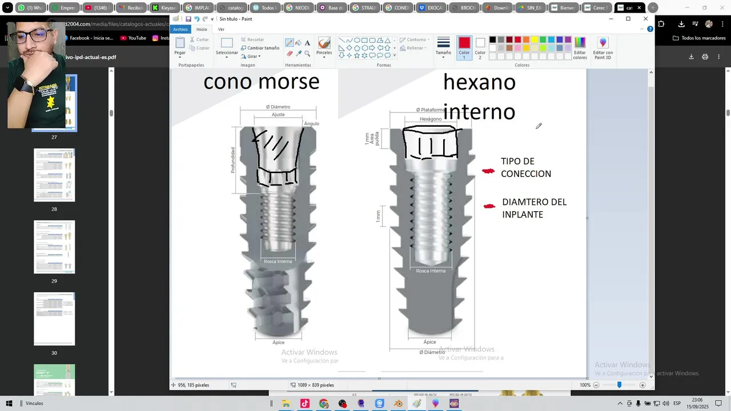Click the PDF viewer download icon
Image resolution: width=731 pixels, height=411 pixels.
click(691, 57)
